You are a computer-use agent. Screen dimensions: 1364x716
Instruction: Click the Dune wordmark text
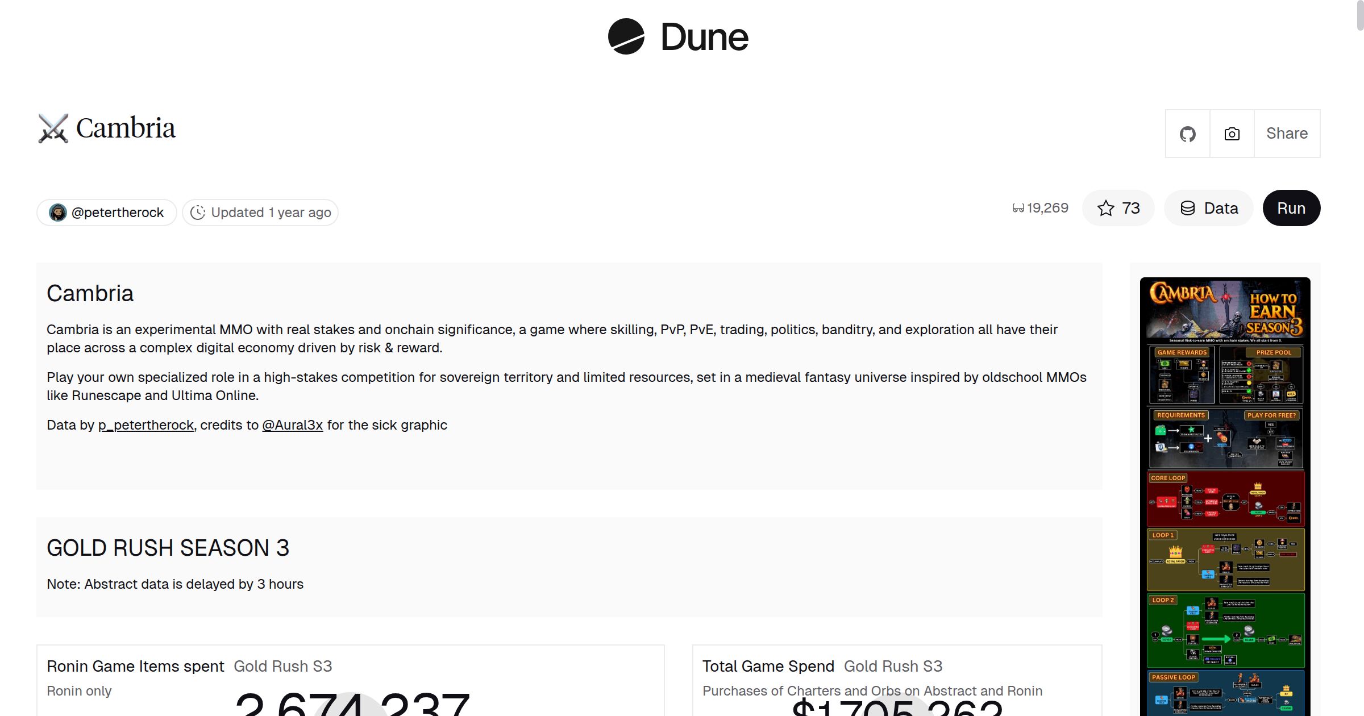(704, 38)
